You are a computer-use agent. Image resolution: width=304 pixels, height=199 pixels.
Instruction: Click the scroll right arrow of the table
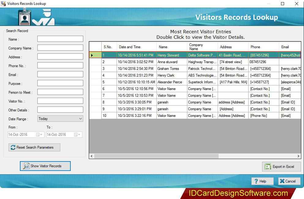tap(298, 156)
